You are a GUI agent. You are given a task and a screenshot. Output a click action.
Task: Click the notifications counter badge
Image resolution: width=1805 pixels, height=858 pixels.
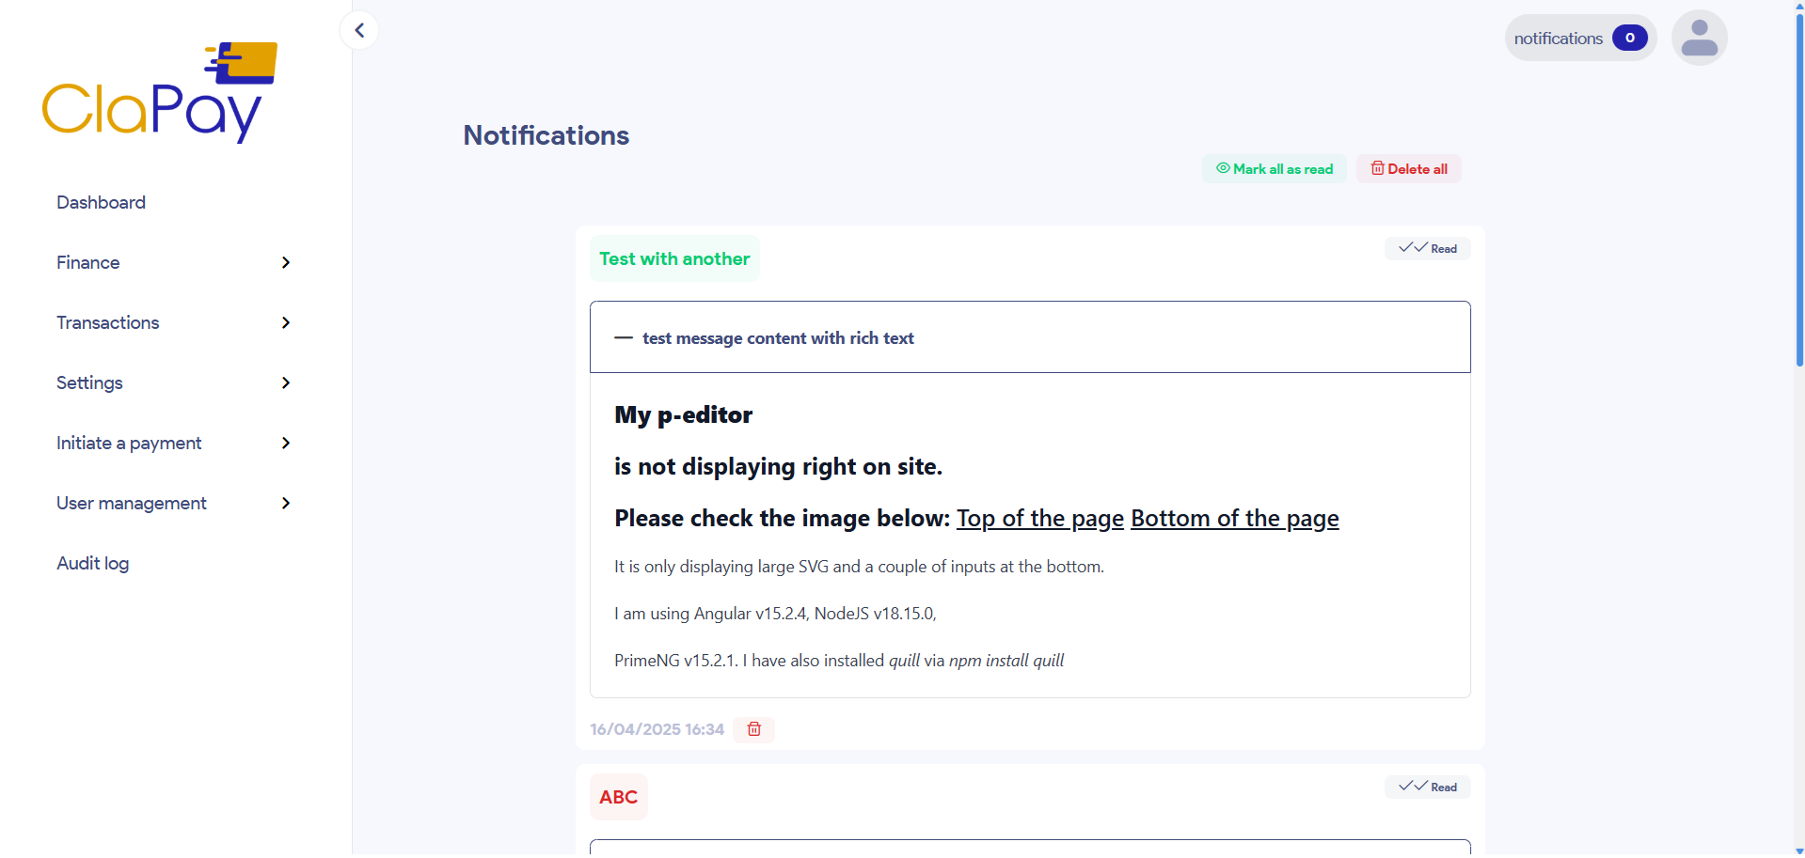click(x=1630, y=38)
